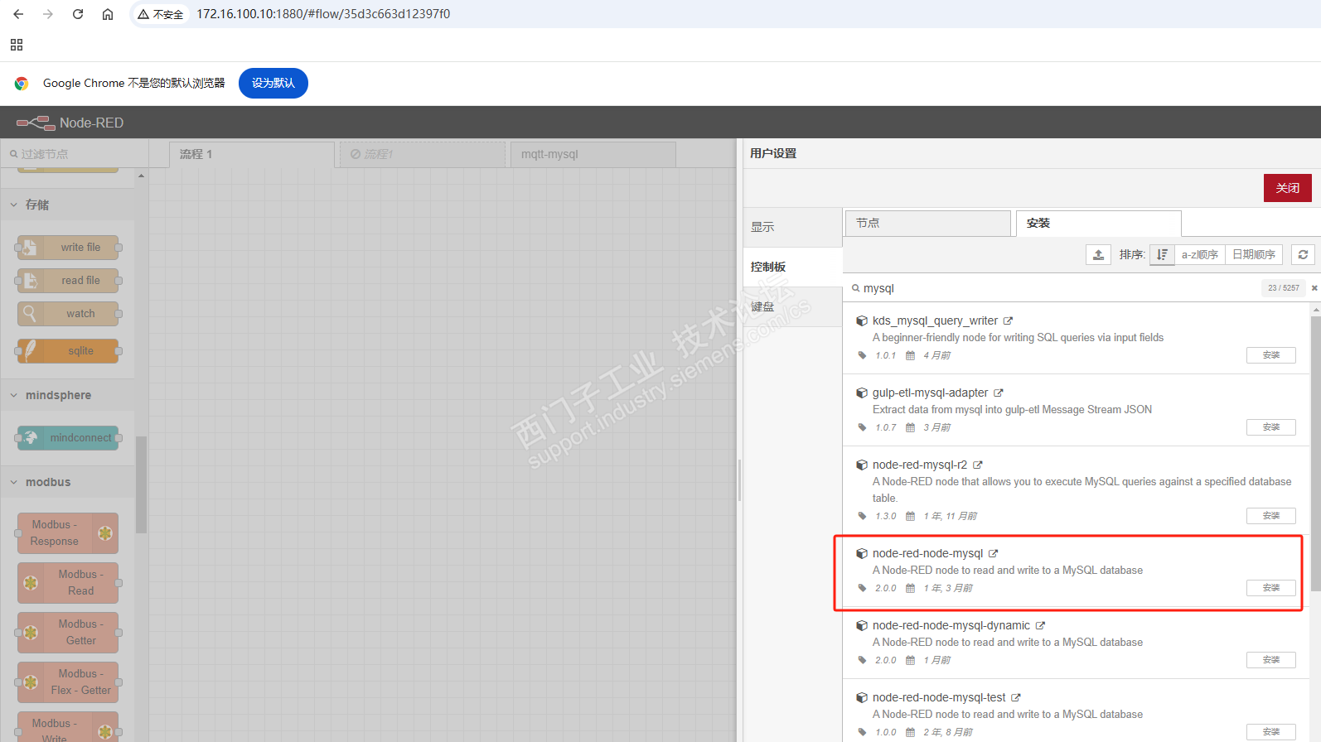Image resolution: width=1321 pixels, height=742 pixels.
Task: Open the browser home page
Action: (x=108, y=14)
